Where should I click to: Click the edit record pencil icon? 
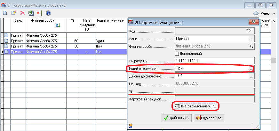(x=14, y=13)
